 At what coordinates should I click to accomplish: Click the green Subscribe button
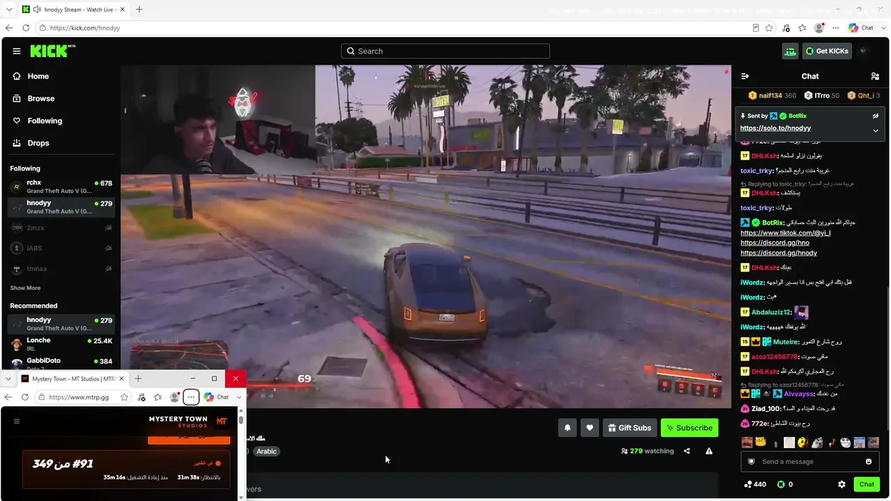689,428
